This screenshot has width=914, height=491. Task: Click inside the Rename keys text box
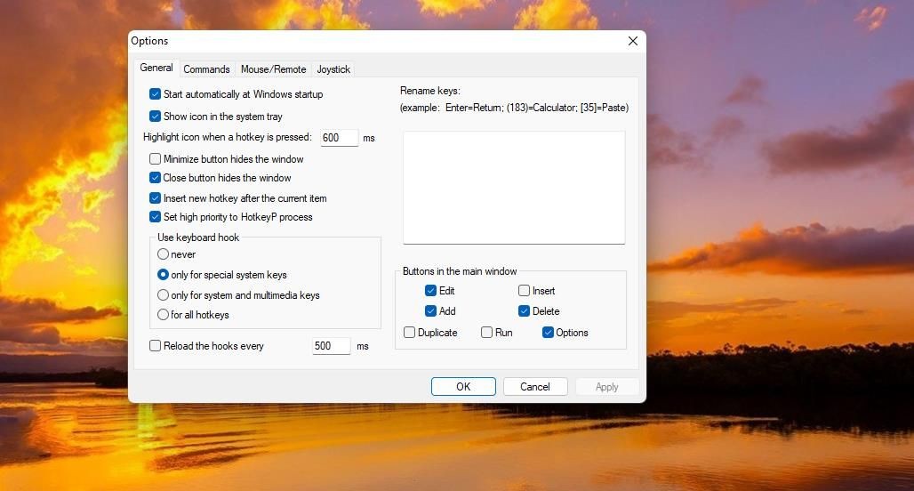pos(514,187)
